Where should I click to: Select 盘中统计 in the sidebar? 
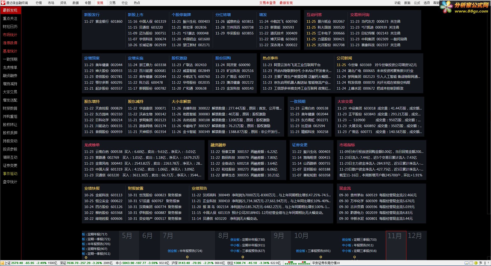click(x=10, y=182)
